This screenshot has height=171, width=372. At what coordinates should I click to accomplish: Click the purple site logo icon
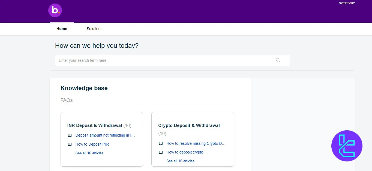tap(55, 10)
